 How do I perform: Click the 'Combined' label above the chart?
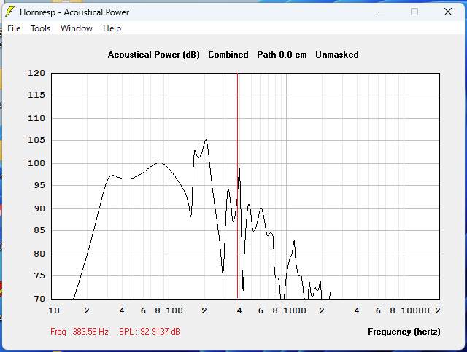point(228,55)
